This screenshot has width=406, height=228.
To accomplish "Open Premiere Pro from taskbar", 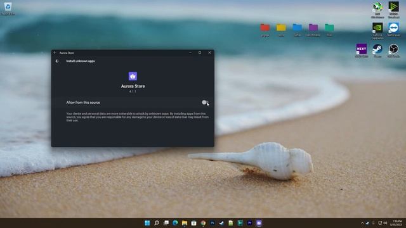I will point(249,223).
